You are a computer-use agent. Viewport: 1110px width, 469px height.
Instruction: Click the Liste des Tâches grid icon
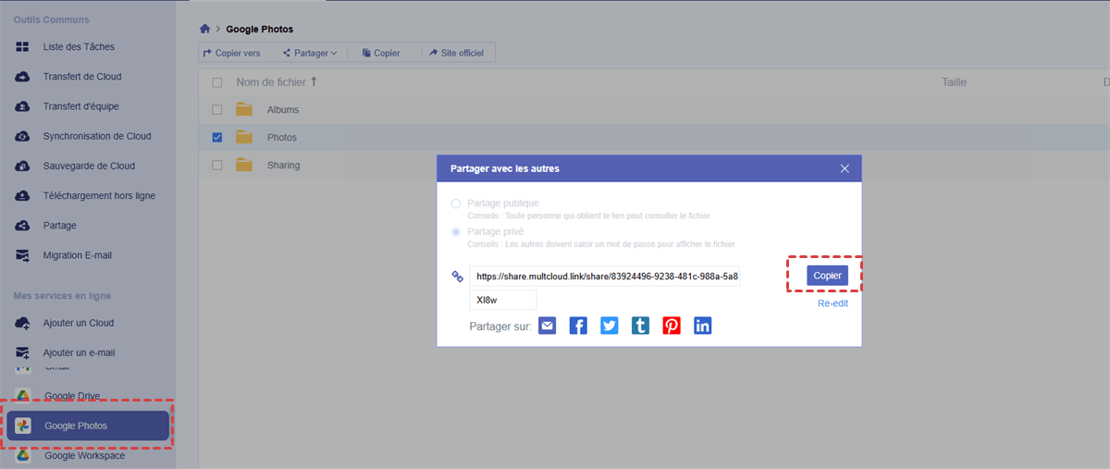(23, 47)
